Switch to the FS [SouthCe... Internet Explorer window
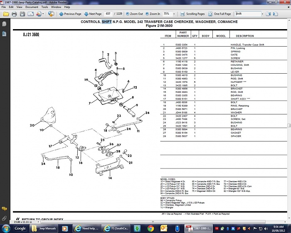Screen dimensions: 291x233 click(x=116, y=228)
